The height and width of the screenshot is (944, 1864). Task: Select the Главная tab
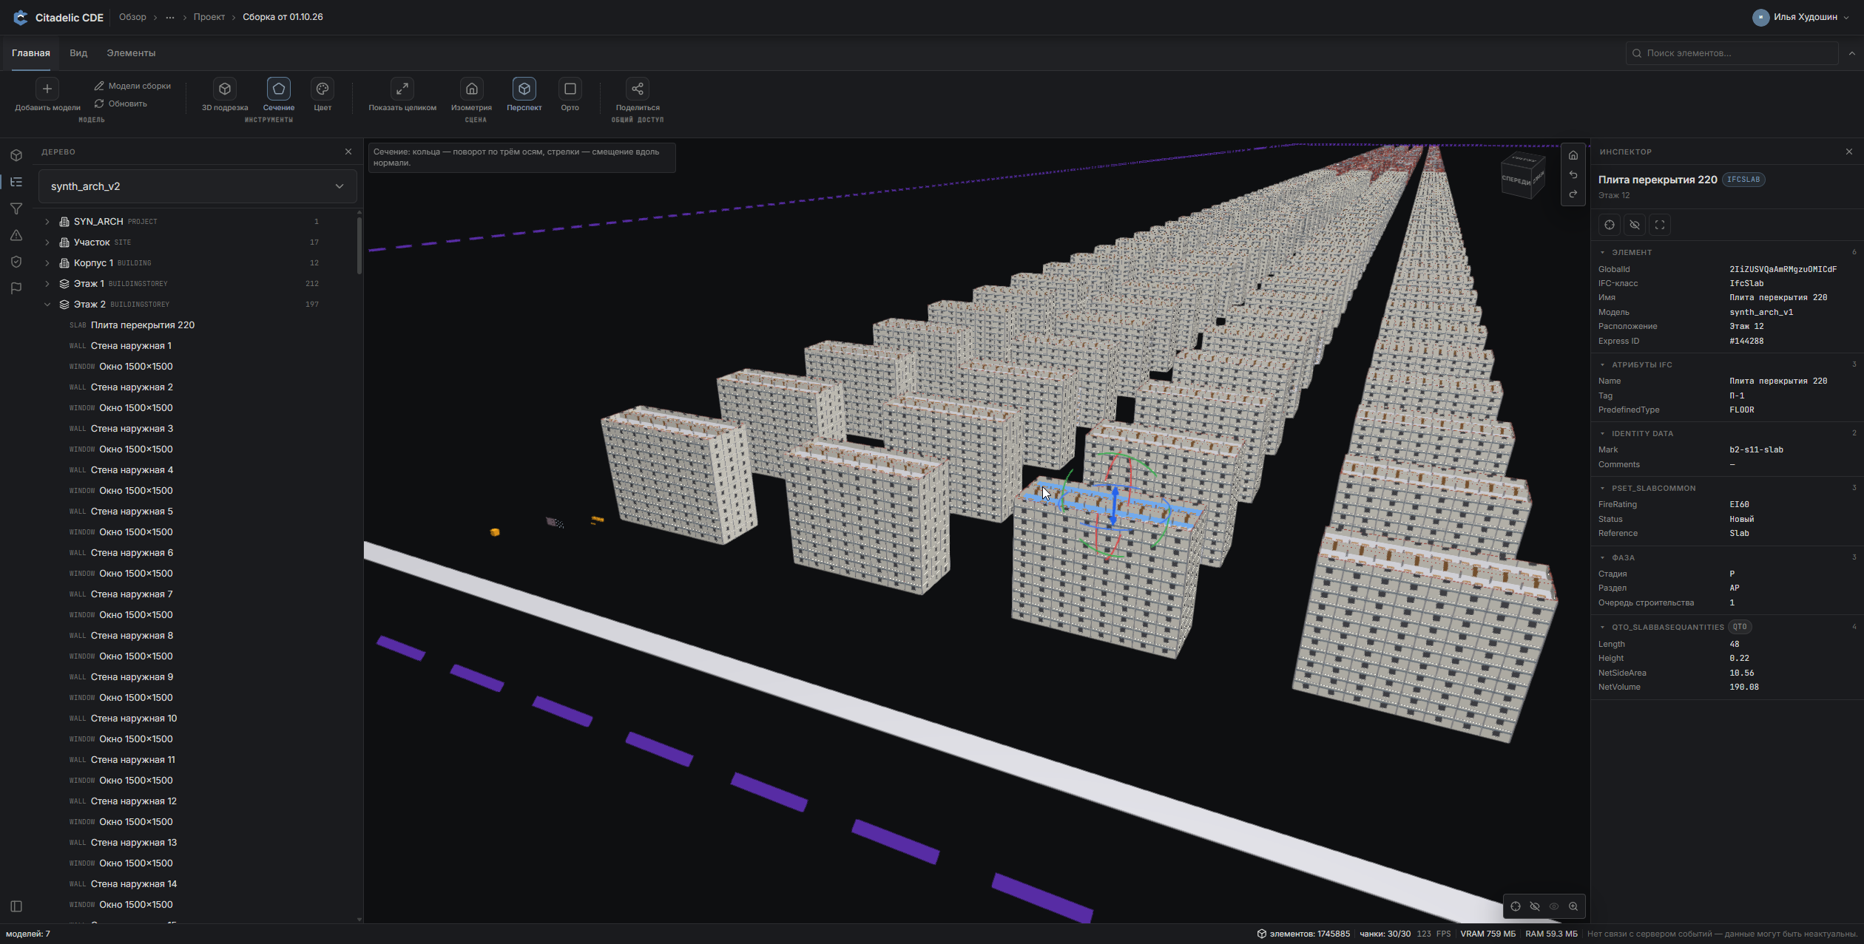pos(31,53)
